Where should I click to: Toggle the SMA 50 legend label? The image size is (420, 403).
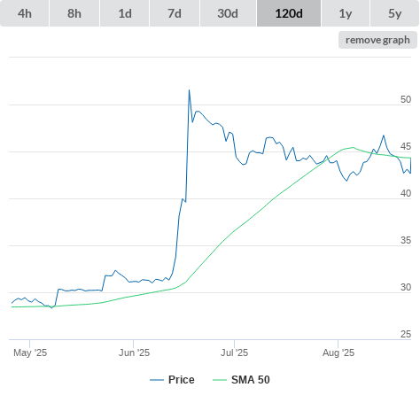pos(251,380)
